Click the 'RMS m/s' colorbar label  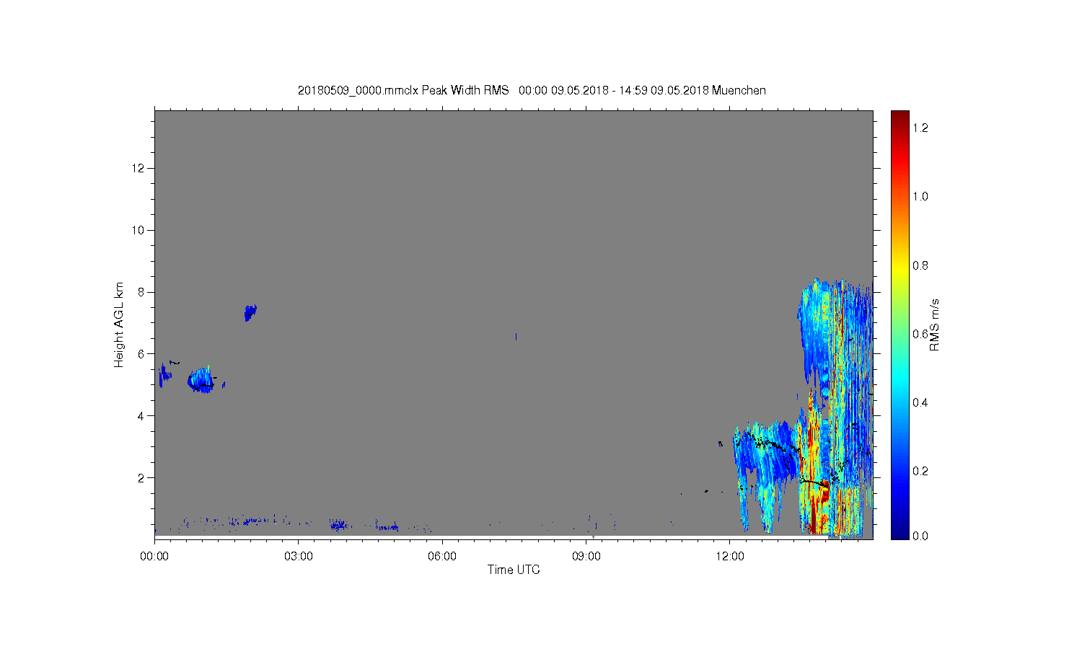point(934,324)
